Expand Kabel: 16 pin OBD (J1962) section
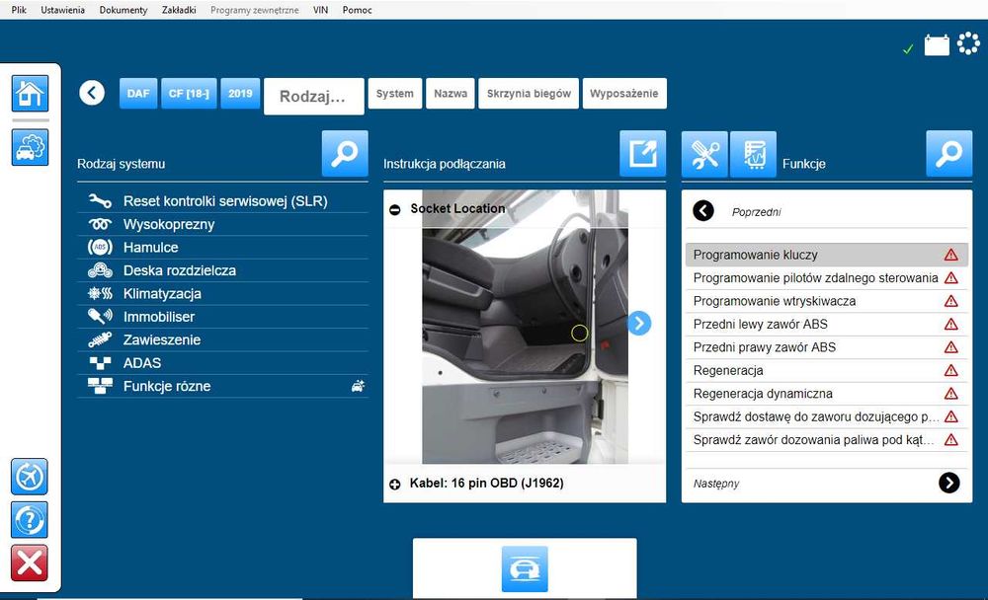The height and width of the screenshot is (600, 988). (395, 485)
